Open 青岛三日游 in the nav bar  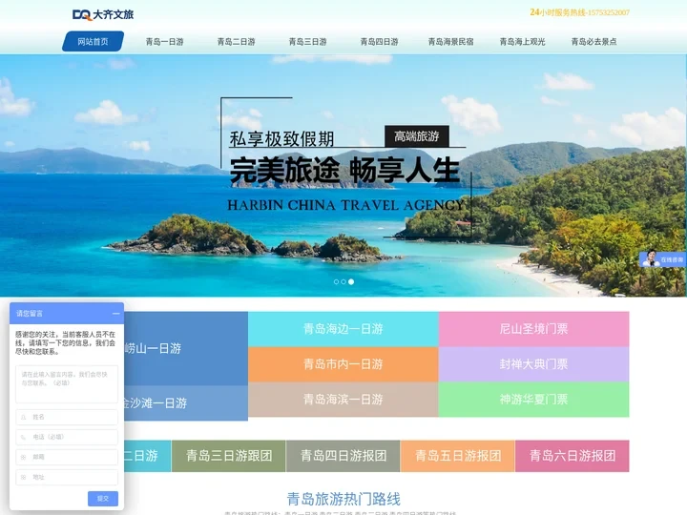pos(307,42)
